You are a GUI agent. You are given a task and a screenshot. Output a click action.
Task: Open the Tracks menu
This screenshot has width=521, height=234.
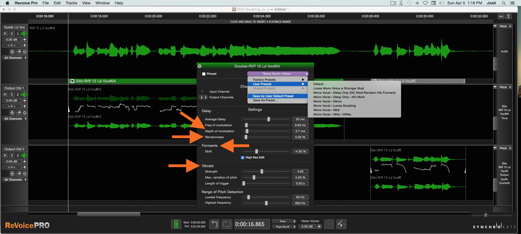tap(71, 3)
